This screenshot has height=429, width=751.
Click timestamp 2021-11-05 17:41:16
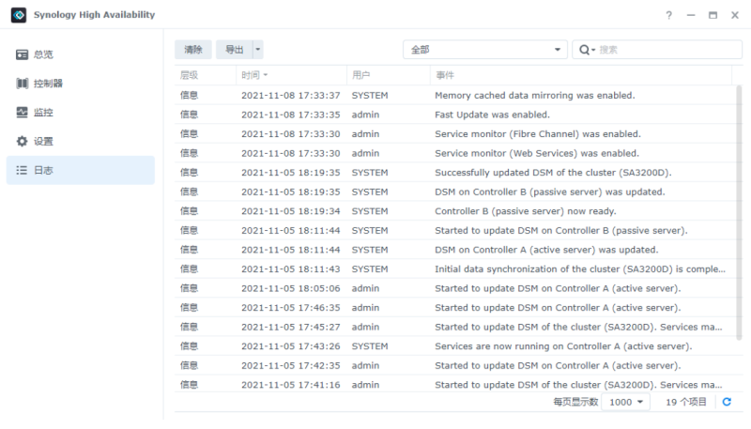[291, 385]
